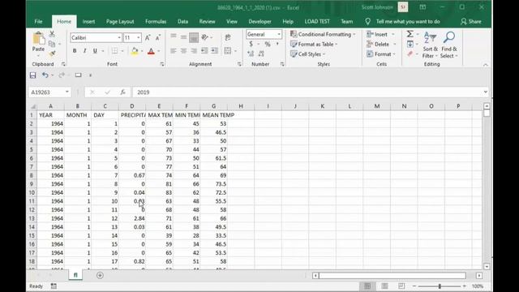
Task: Toggle Wrap Text icon
Action: [228, 37]
